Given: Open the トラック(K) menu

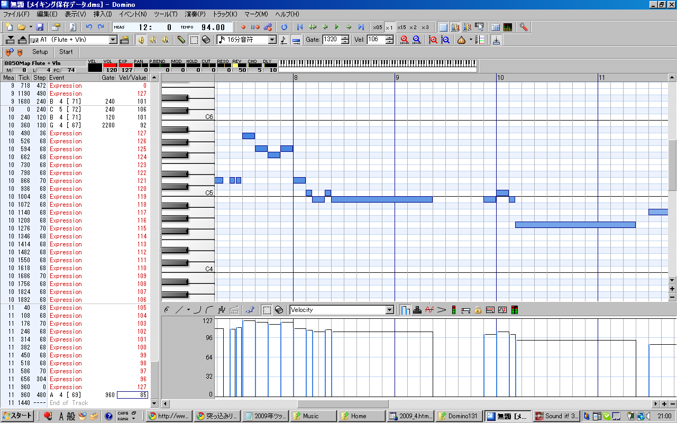Looking at the screenshot, I should pos(225,14).
